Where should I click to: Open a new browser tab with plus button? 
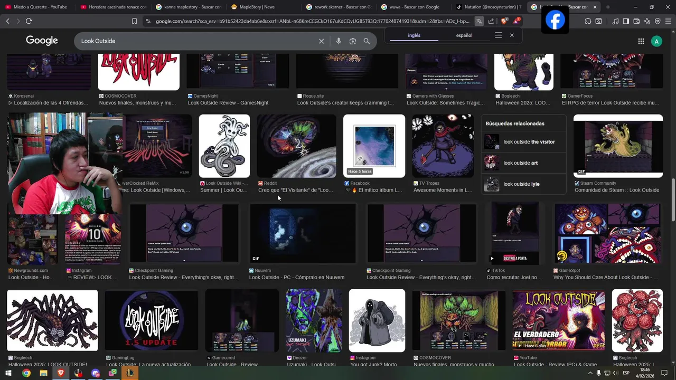tap(608, 7)
